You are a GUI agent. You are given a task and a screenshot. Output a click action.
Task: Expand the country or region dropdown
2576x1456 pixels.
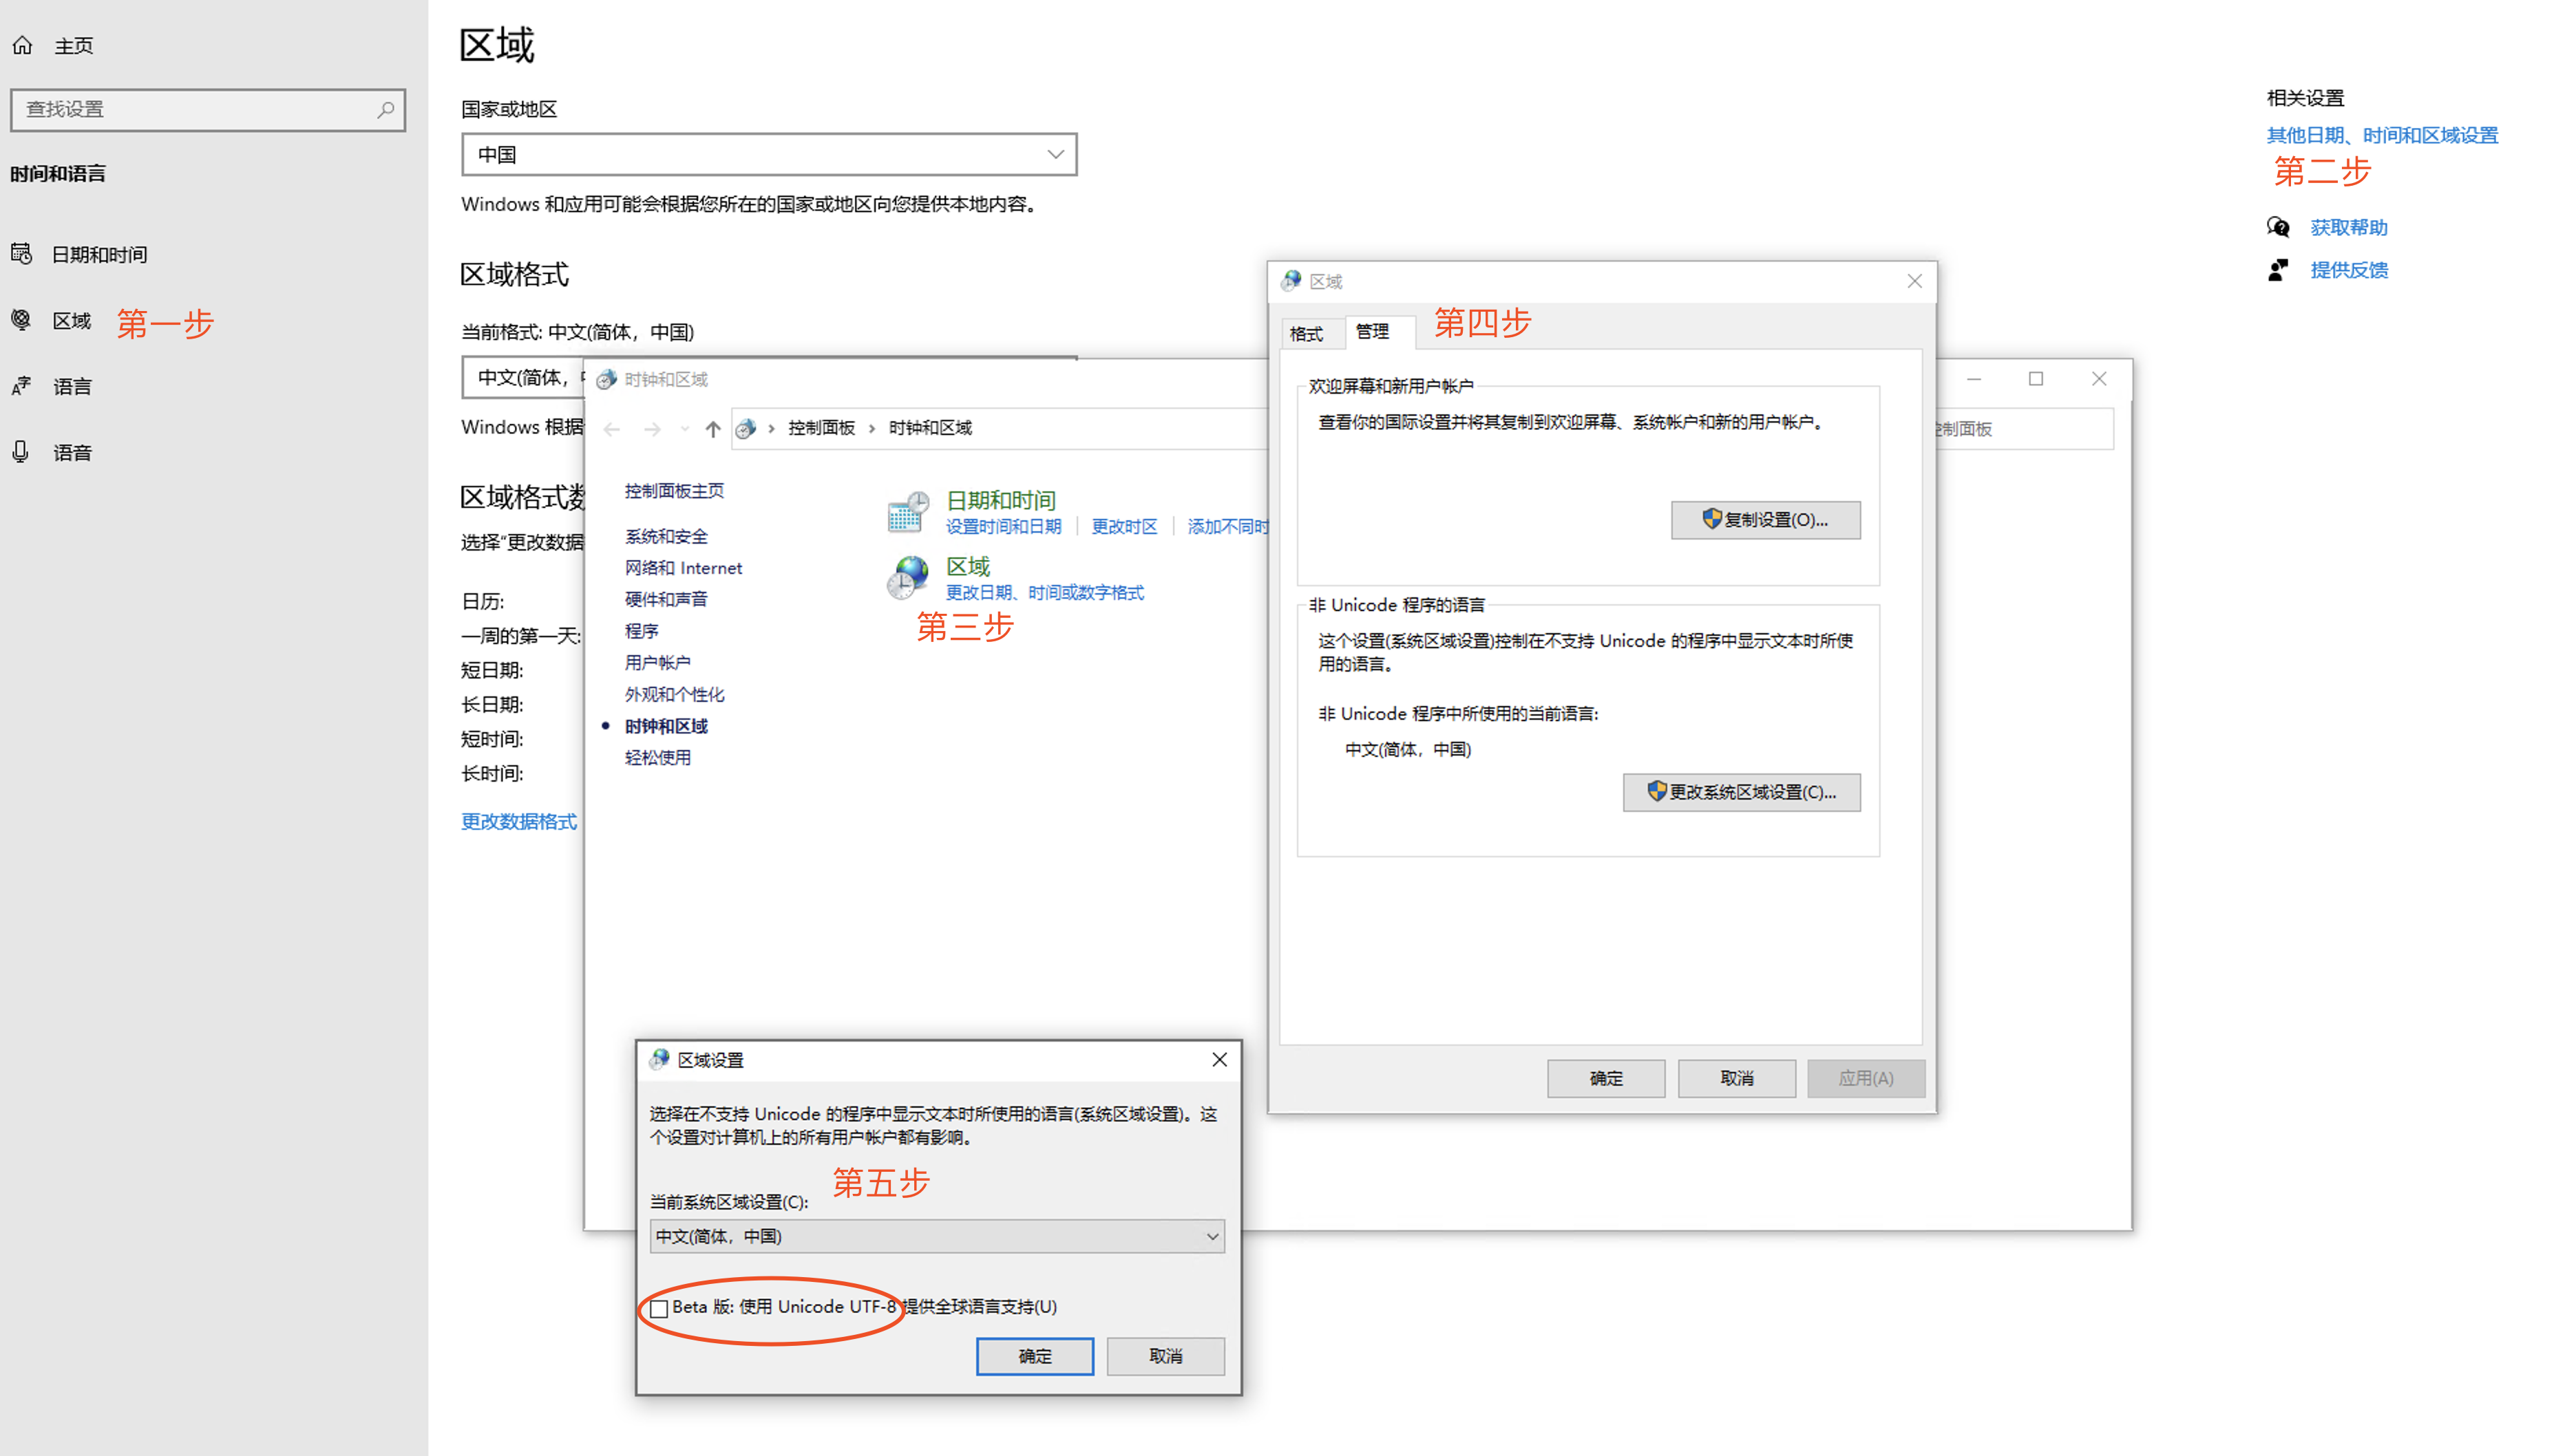pyautogui.click(x=768, y=154)
